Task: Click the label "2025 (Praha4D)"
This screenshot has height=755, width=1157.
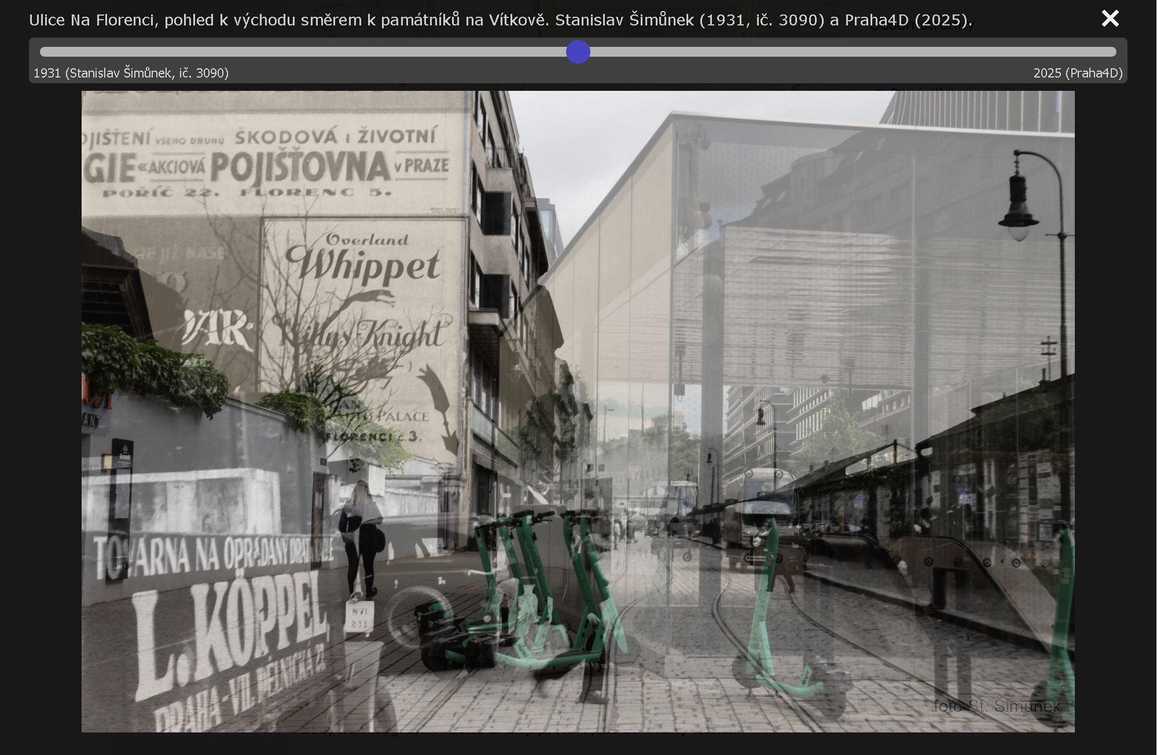Action: [x=1078, y=73]
